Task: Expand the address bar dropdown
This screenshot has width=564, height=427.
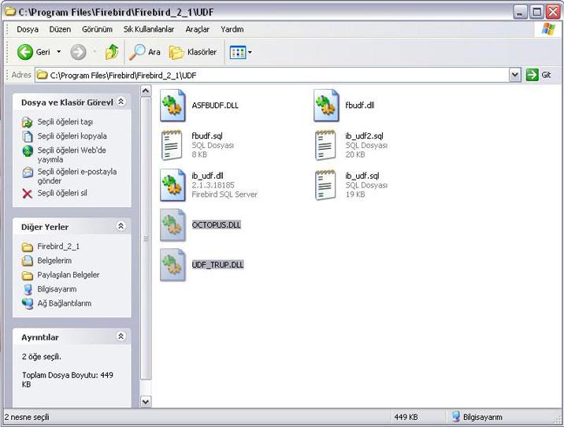Action: [x=515, y=75]
